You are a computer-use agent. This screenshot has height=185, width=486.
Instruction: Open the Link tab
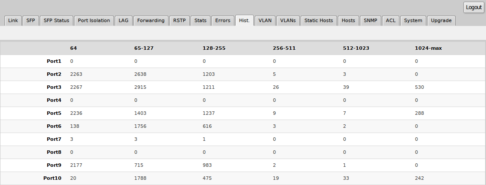coord(13,21)
